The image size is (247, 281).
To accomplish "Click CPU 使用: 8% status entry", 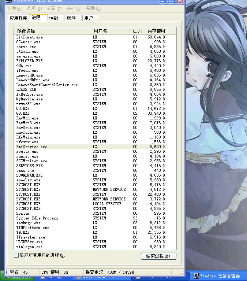I will 55,272.
